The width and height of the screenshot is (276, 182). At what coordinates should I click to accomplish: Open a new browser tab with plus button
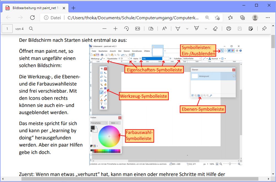tap(73, 8)
